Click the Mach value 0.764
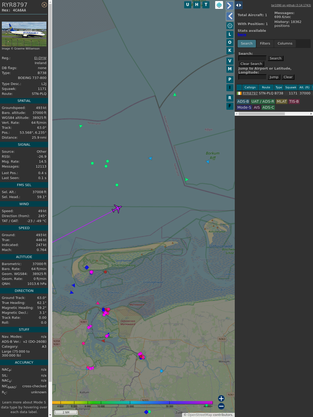Image resolution: width=313 pixels, height=417 pixels. pyautogui.click(x=41, y=250)
